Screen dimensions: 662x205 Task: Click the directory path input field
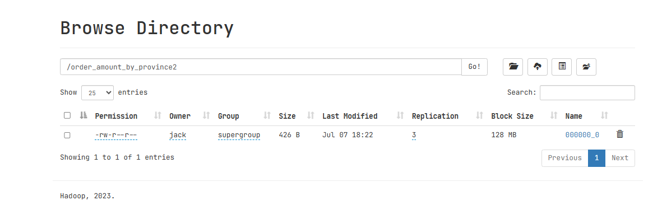pyautogui.click(x=261, y=67)
